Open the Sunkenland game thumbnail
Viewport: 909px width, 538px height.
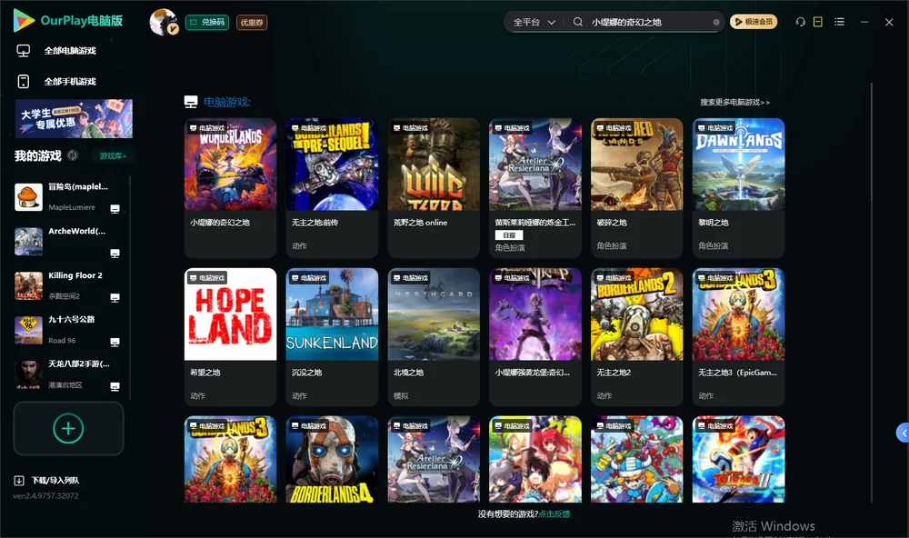pyautogui.click(x=332, y=314)
